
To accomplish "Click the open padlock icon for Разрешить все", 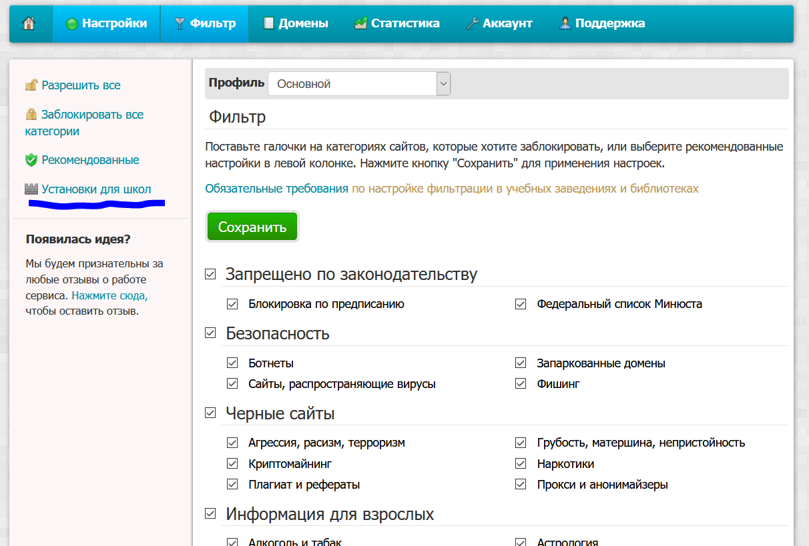I will (31, 85).
